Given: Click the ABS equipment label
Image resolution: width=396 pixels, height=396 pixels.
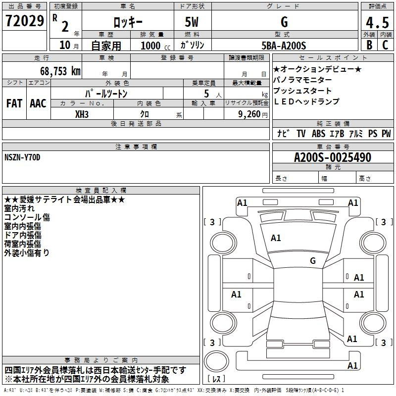Looking at the screenshot, I should pyautogui.click(x=319, y=133).
